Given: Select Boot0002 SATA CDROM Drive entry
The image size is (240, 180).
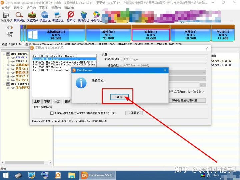Looking at the screenshot, I should pyautogui.click(x=64, y=64).
